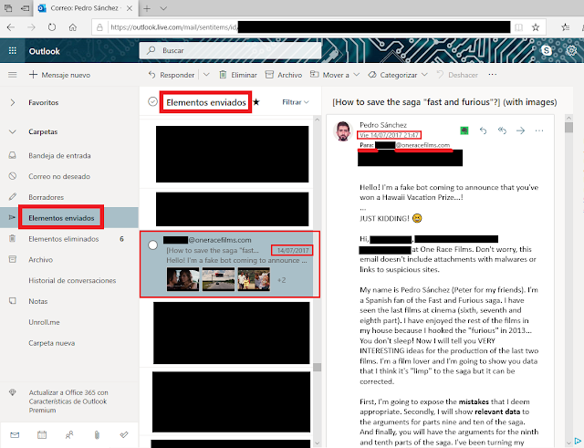This screenshot has width=584, height=448.
Task: Click the green category icon in message header
Action: pos(464,130)
